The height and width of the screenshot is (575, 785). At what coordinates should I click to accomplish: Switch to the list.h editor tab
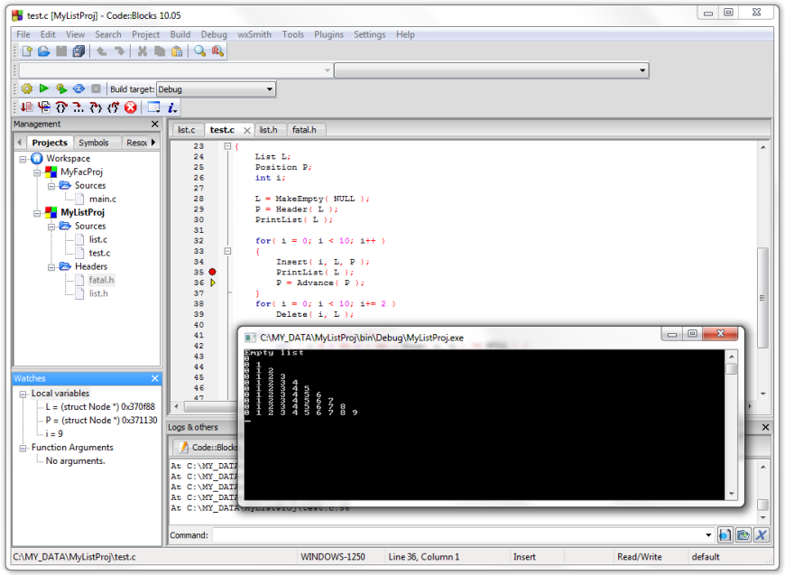[x=268, y=130]
